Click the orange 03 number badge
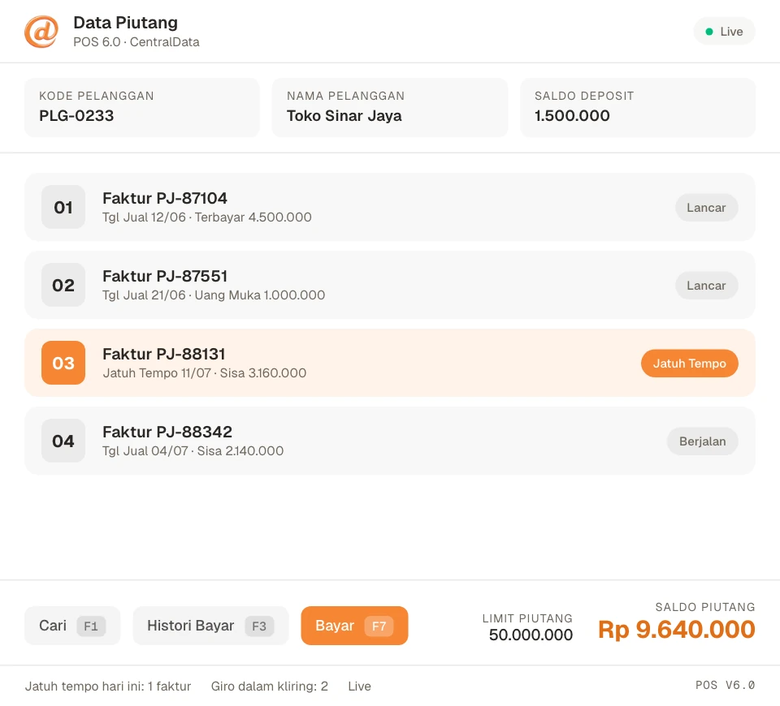This screenshot has width=780, height=706. click(x=63, y=364)
